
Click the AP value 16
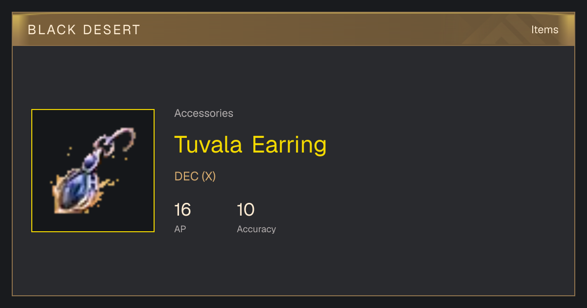(182, 210)
